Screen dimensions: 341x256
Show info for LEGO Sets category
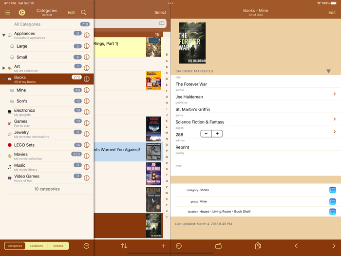pyautogui.click(x=87, y=145)
